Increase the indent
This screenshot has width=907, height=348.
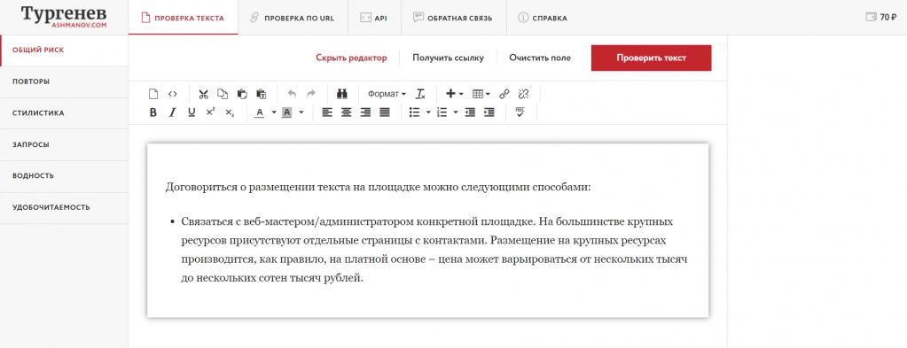coord(489,112)
